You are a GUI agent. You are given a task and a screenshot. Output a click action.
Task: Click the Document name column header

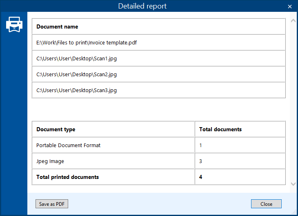(57, 26)
